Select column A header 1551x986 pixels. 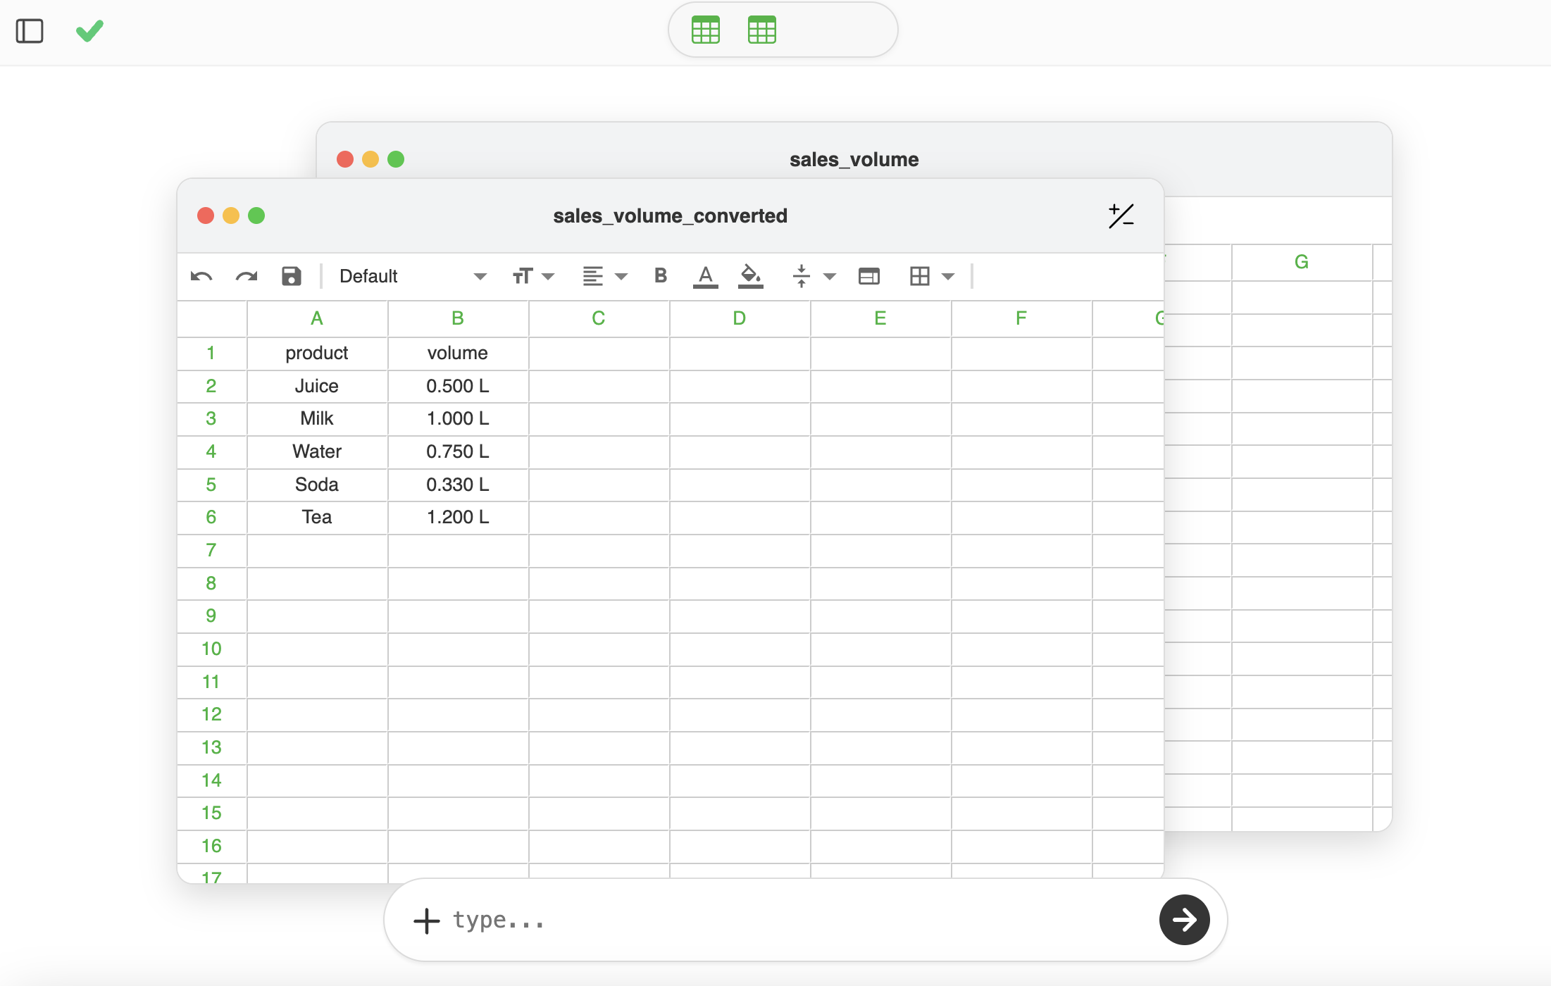coord(317,318)
